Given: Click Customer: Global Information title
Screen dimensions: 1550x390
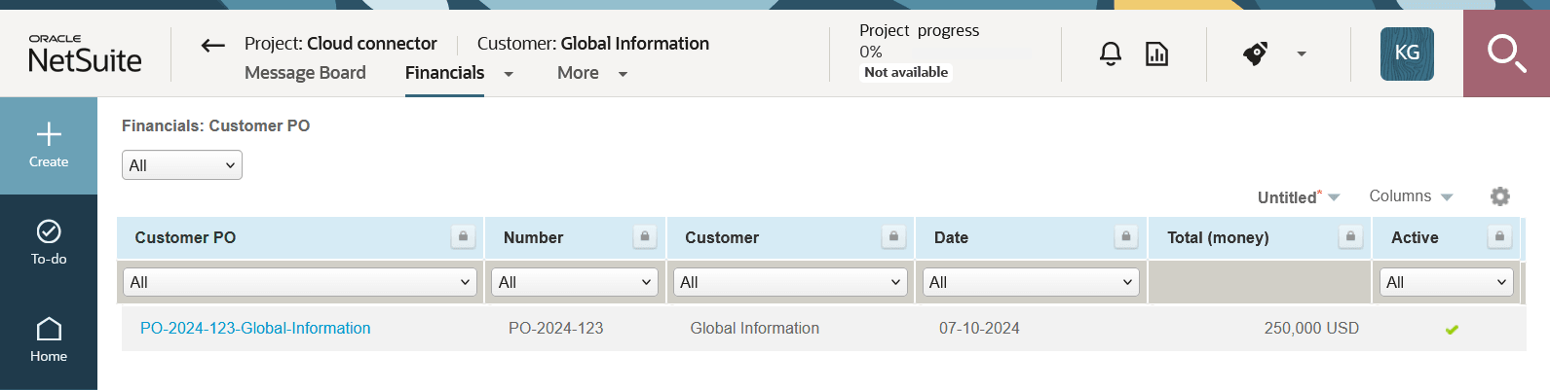Looking at the screenshot, I should (593, 44).
